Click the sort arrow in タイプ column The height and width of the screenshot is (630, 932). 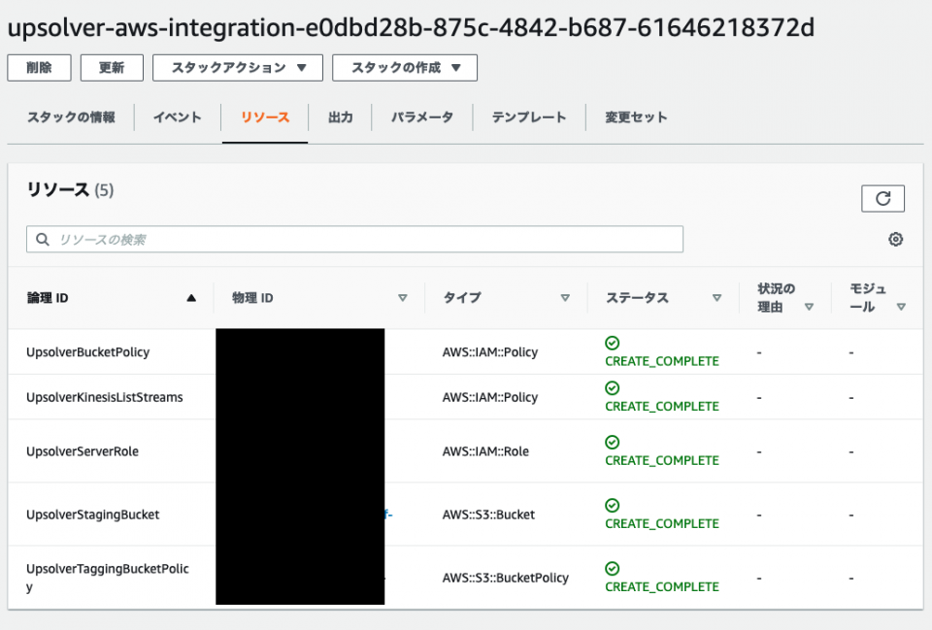[565, 298]
